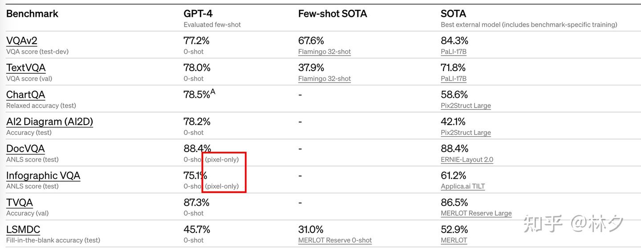Click Flamingo 32-shot link in TextVQA row
The height and width of the screenshot is (250, 641).
pos(324,79)
